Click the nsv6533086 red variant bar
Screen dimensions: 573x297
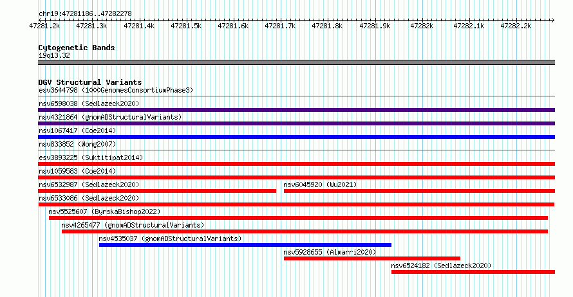pos(296,204)
